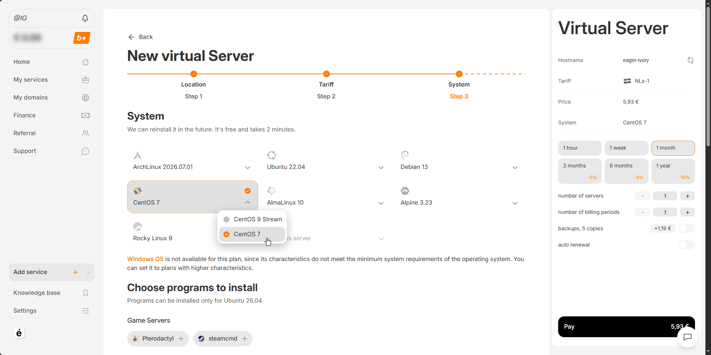Expand the AlmaLinux 10 version dropdown
The image size is (711, 355).
[x=381, y=203]
